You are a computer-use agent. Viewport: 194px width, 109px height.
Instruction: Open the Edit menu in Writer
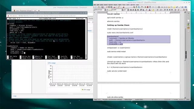coord(98,5)
